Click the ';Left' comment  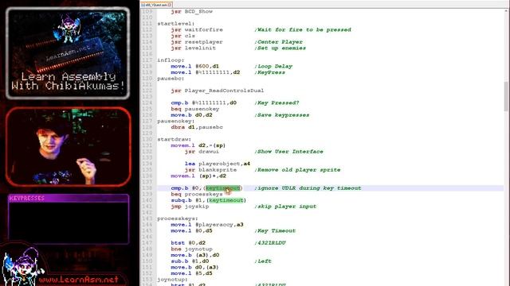[263, 261]
